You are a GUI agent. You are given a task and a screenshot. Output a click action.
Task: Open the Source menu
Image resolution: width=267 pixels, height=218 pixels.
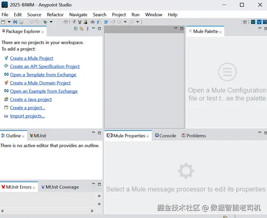(34, 15)
